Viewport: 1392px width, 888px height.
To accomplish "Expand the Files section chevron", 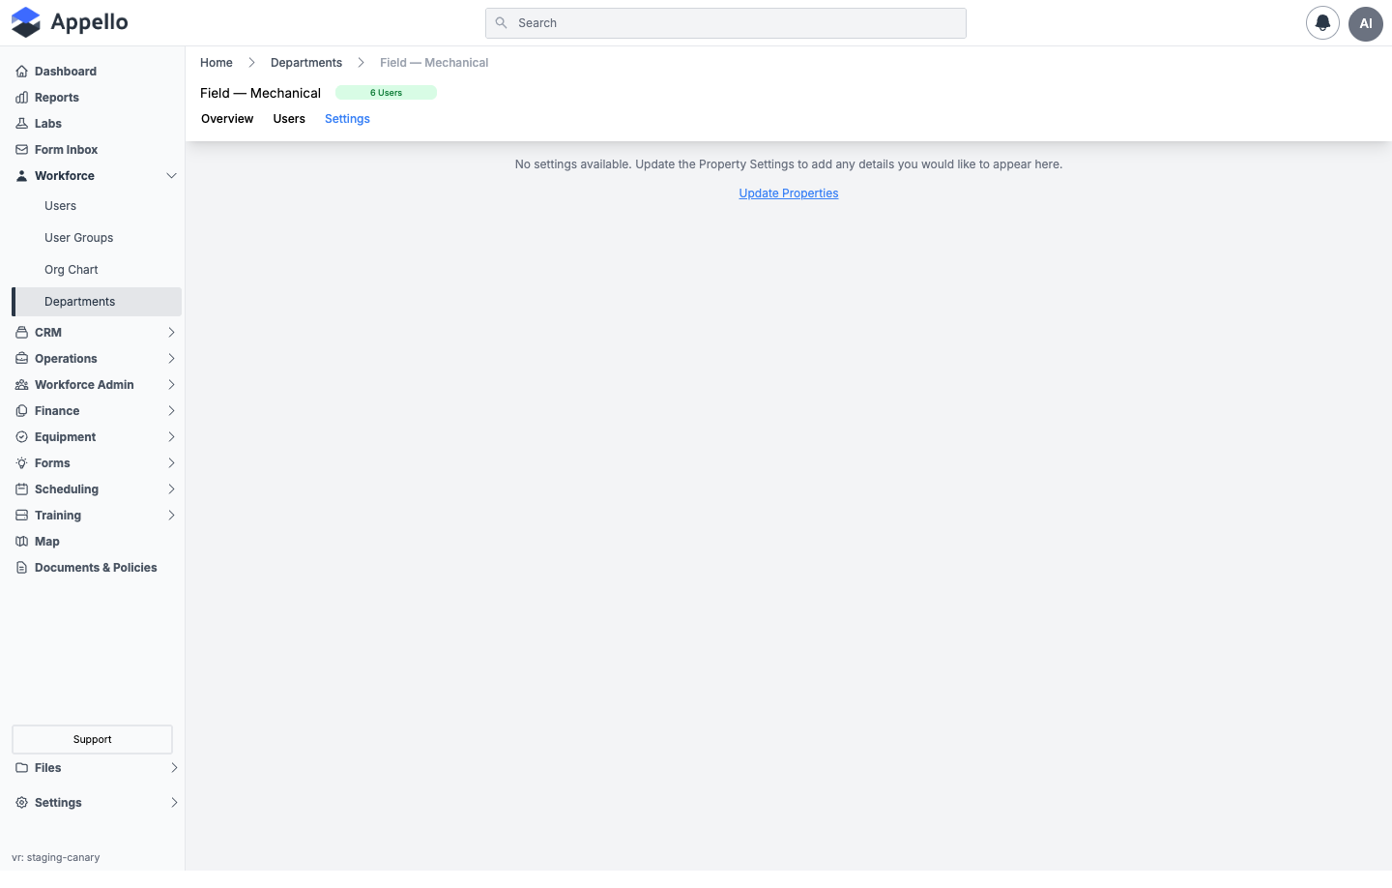I will pos(174,768).
